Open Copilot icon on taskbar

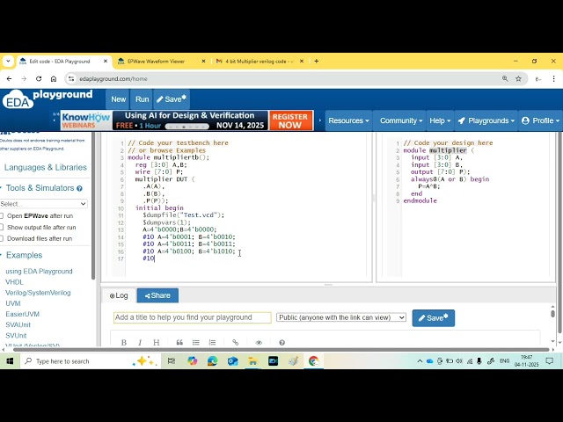click(x=192, y=361)
